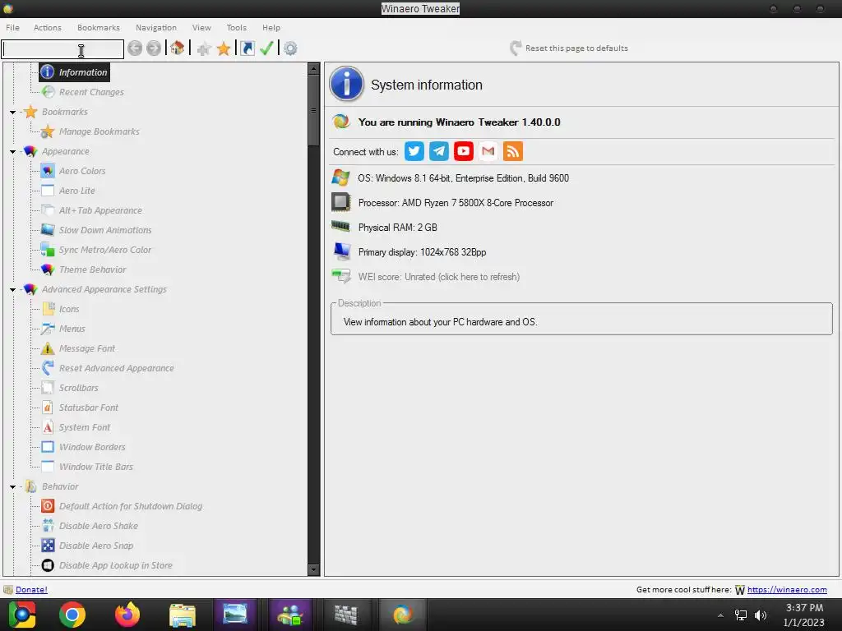
Task: Show hidden tray icons arrow
Action: tap(720, 615)
